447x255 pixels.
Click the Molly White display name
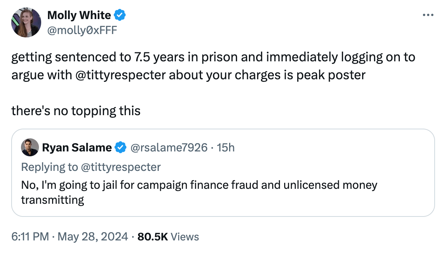pyautogui.click(x=79, y=15)
